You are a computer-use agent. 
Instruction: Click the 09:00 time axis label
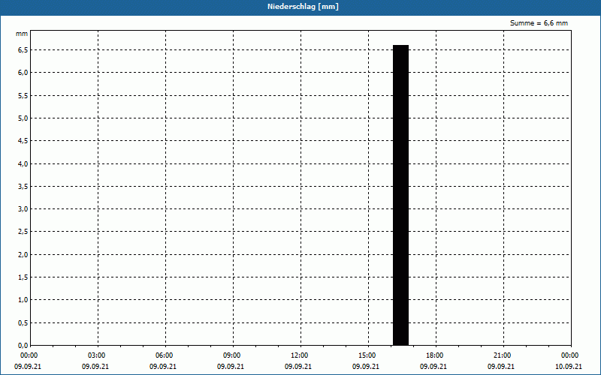232,355
